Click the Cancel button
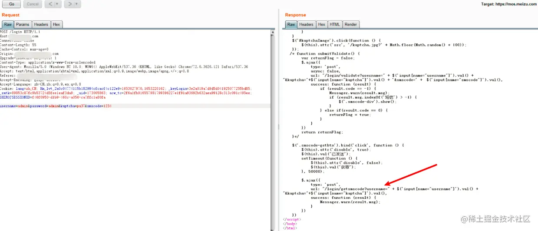The height and width of the screenshot is (231, 538). coord(33,4)
